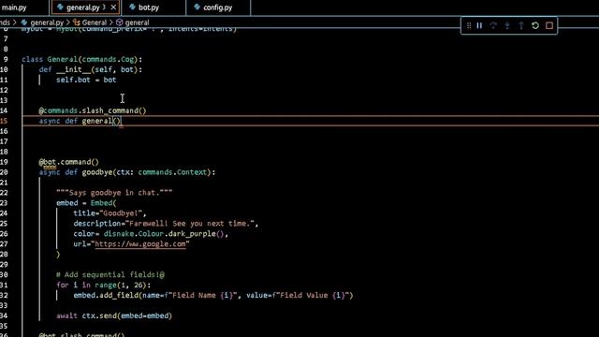Click the 'Says goodbye in chat.' docstring
This screenshot has width=599, height=337.
click(114, 193)
